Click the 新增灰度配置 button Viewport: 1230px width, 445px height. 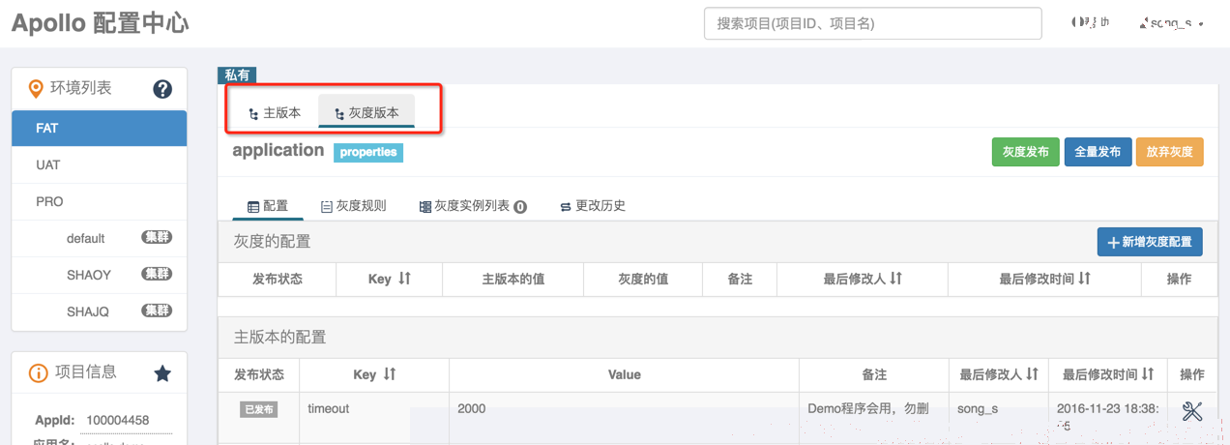[x=1150, y=242]
